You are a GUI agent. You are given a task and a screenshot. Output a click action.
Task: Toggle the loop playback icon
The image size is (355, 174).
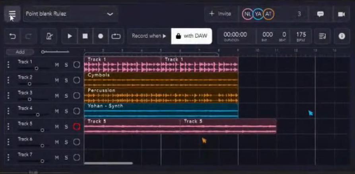(x=116, y=36)
